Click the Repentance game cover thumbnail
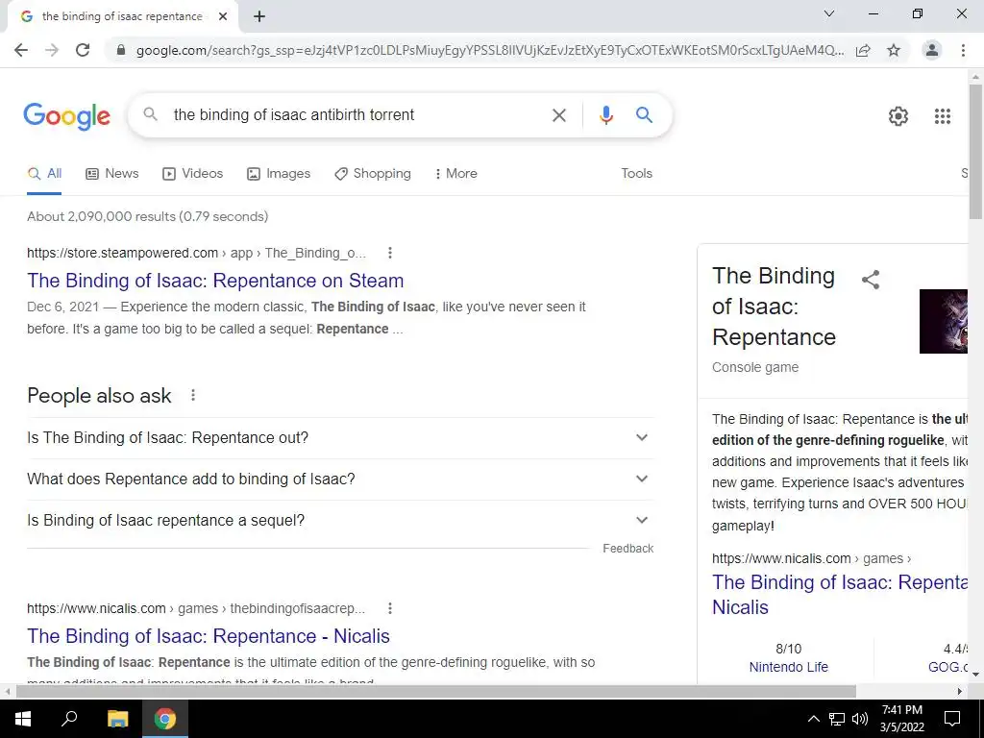This screenshot has height=738, width=984. click(x=944, y=321)
